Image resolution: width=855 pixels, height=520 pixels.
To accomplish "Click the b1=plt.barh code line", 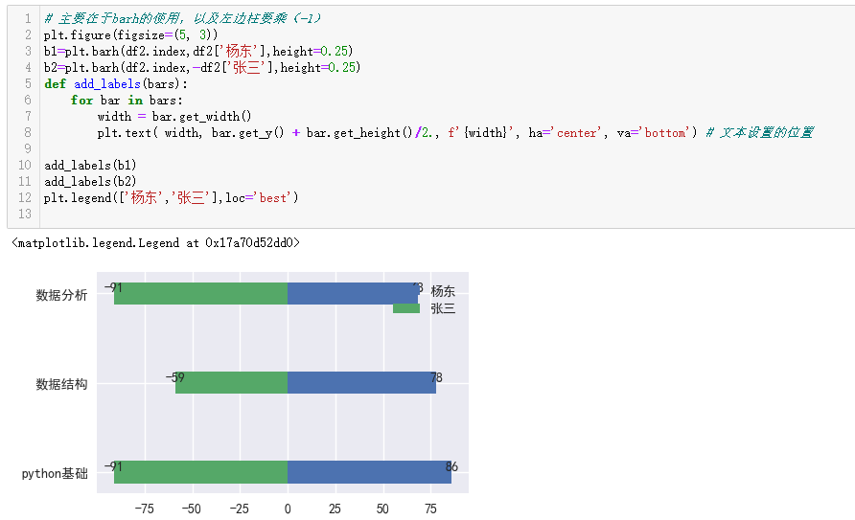I will point(198,51).
